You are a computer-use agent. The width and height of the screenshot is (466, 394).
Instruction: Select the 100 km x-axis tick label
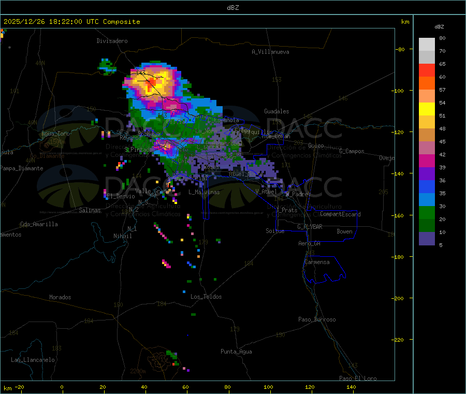268,387
